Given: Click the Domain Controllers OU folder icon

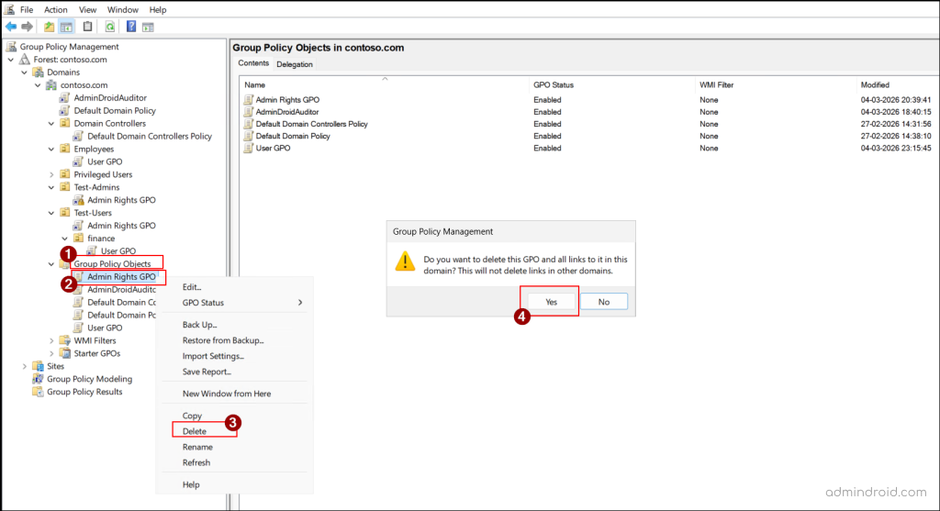Looking at the screenshot, I should click(x=65, y=124).
